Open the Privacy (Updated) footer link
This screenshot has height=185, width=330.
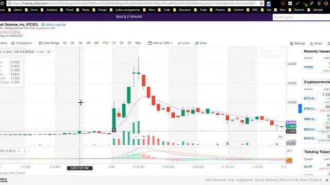(x=266, y=180)
